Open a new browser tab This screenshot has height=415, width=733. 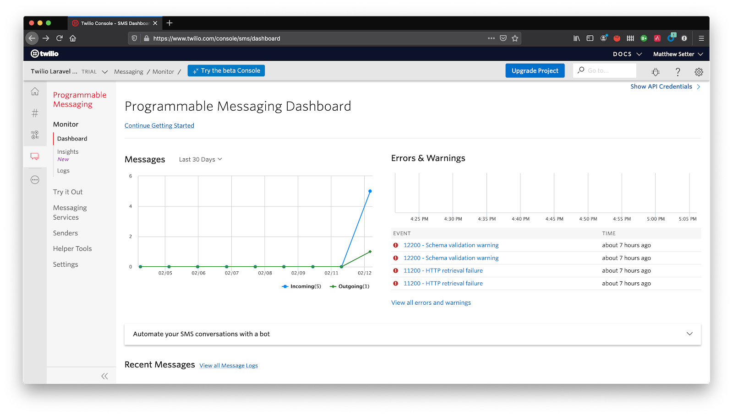[x=170, y=23]
